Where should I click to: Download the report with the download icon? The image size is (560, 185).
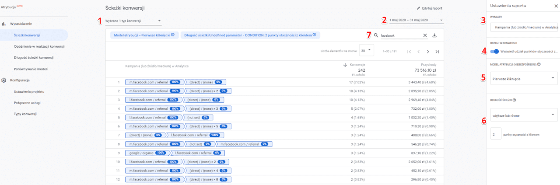[434, 35]
